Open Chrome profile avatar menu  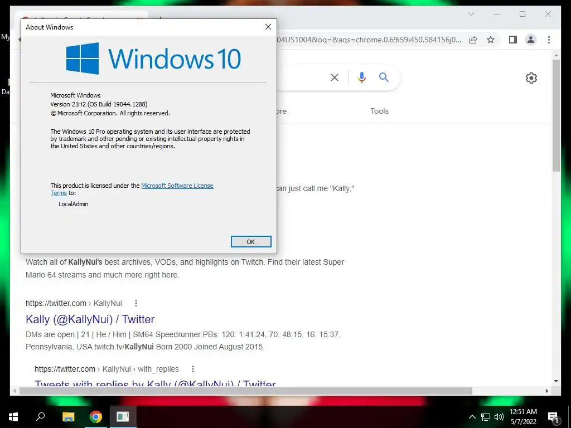pos(531,40)
